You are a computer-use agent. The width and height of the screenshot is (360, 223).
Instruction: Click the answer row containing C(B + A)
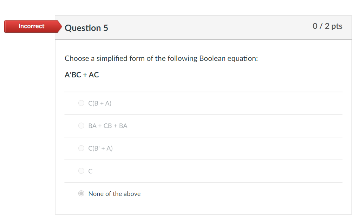[x=204, y=103]
